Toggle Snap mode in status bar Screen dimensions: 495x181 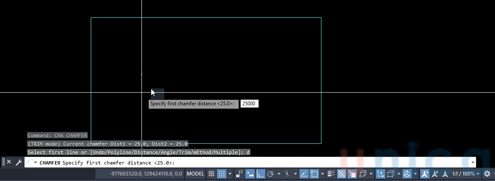pyautogui.click(x=222, y=174)
